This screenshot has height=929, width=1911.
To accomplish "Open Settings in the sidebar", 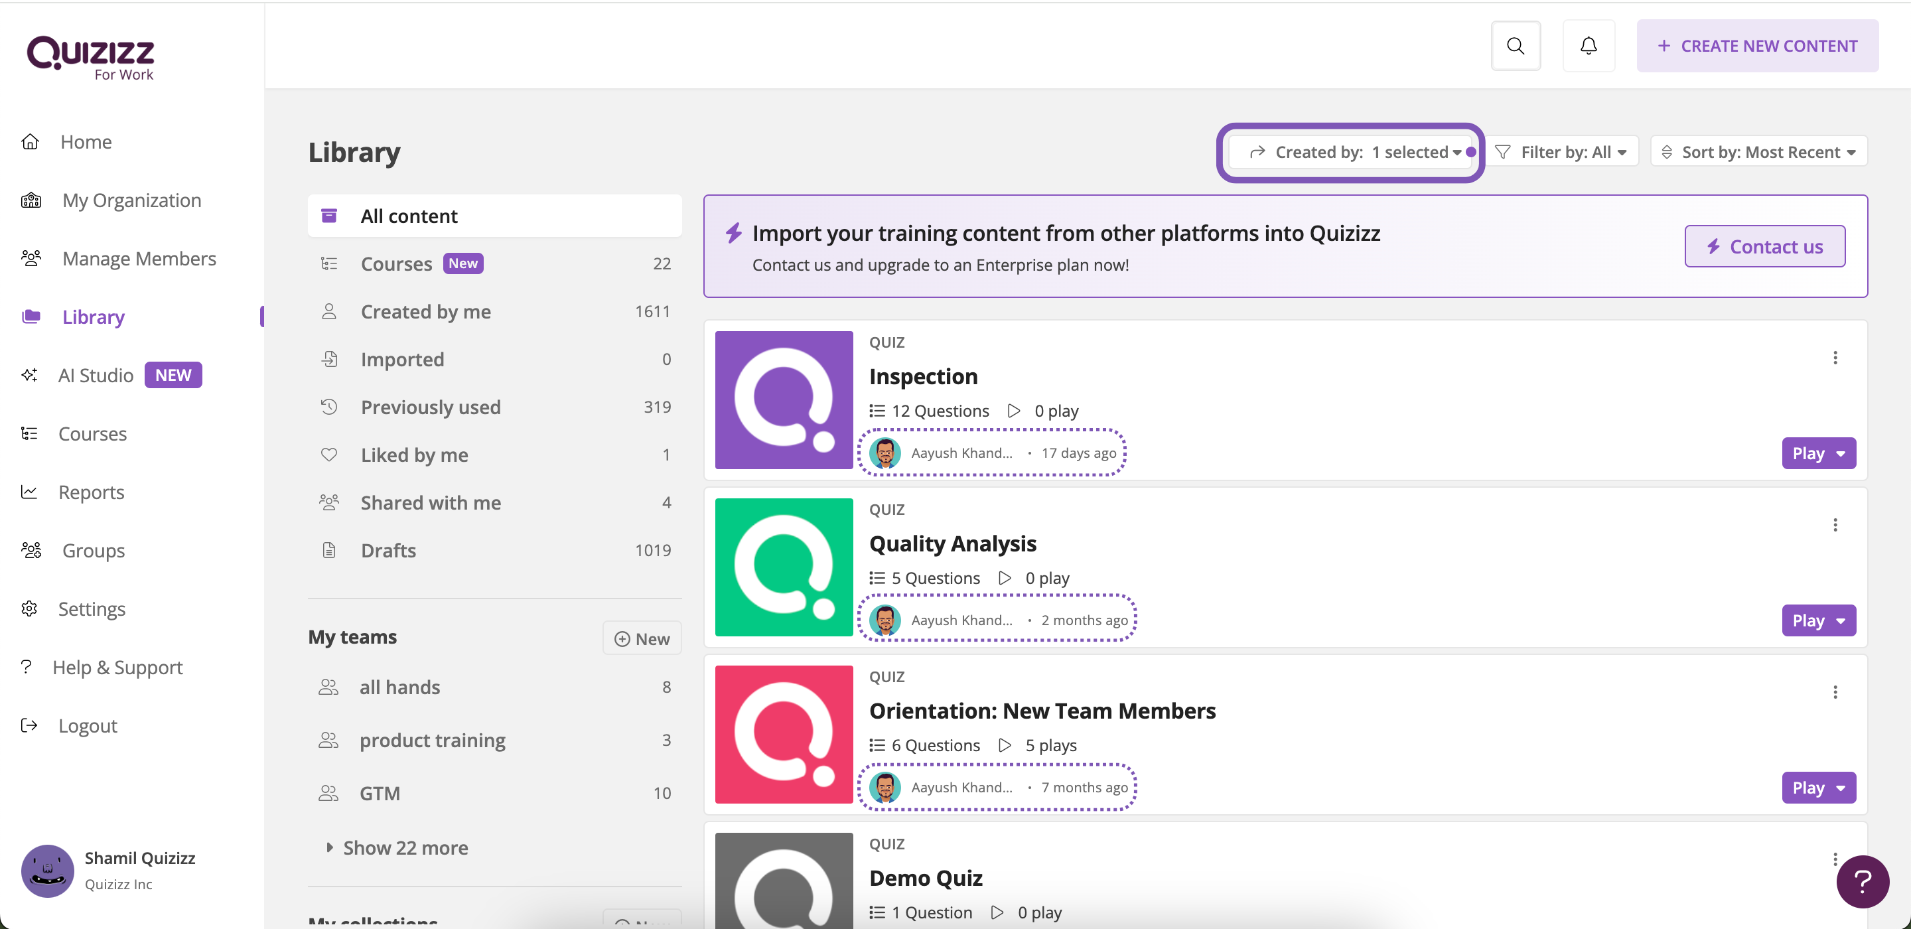I will [x=73, y=608].
